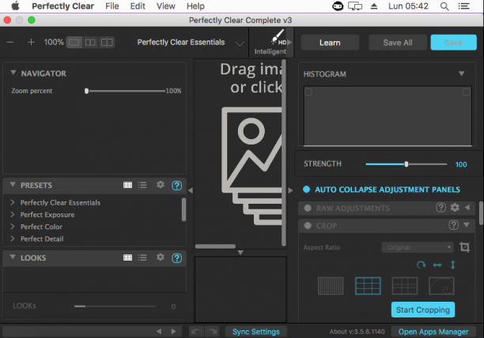Enable the Crop toggle
Screen dimensions: 484x338
[308, 226]
